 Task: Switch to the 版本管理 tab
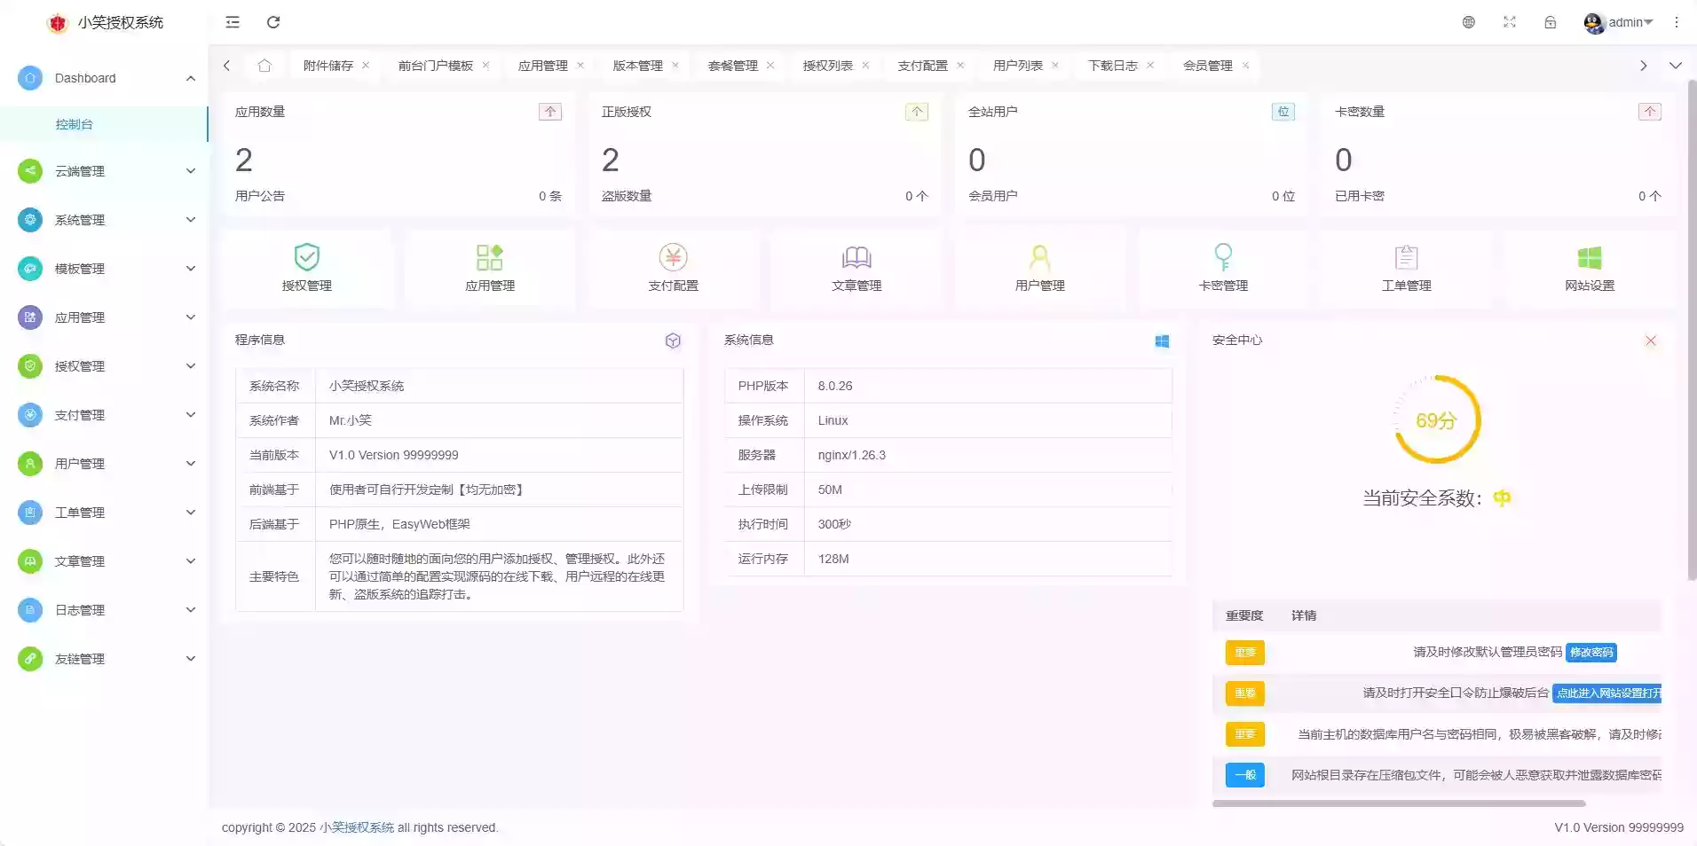(637, 65)
